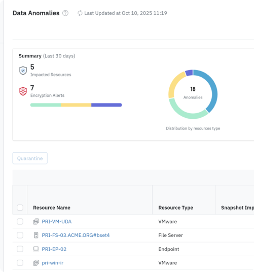Viewport: 254px width, 272px height.
Task: Click the help icon beside Data Anomalies
Action: (65, 13)
